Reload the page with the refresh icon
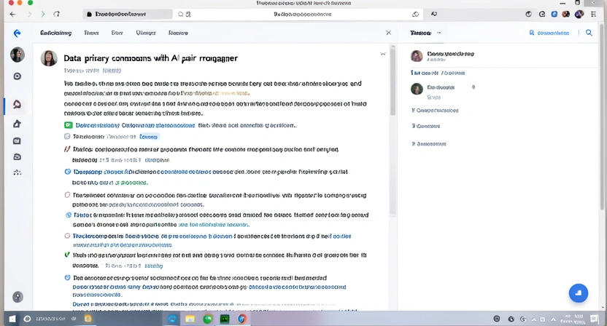The image size is (607, 326). click(x=56, y=14)
